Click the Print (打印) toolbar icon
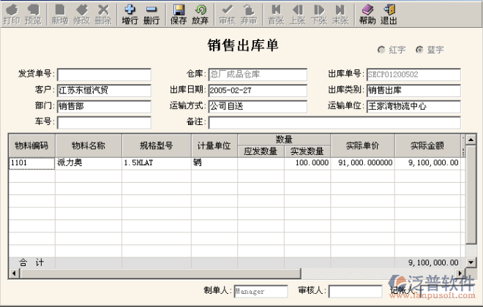This screenshot has width=483, height=307. tap(12, 14)
